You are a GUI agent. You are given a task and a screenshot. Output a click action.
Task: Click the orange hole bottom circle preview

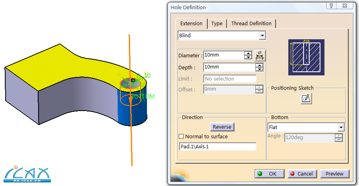[x=130, y=100]
